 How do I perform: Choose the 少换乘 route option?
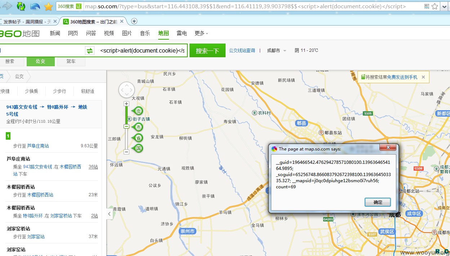coord(31,91)
